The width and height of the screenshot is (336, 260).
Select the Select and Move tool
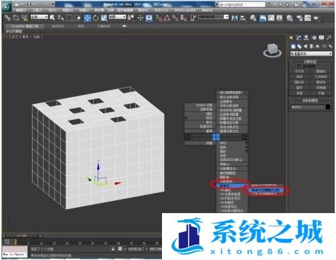(88, 18)
